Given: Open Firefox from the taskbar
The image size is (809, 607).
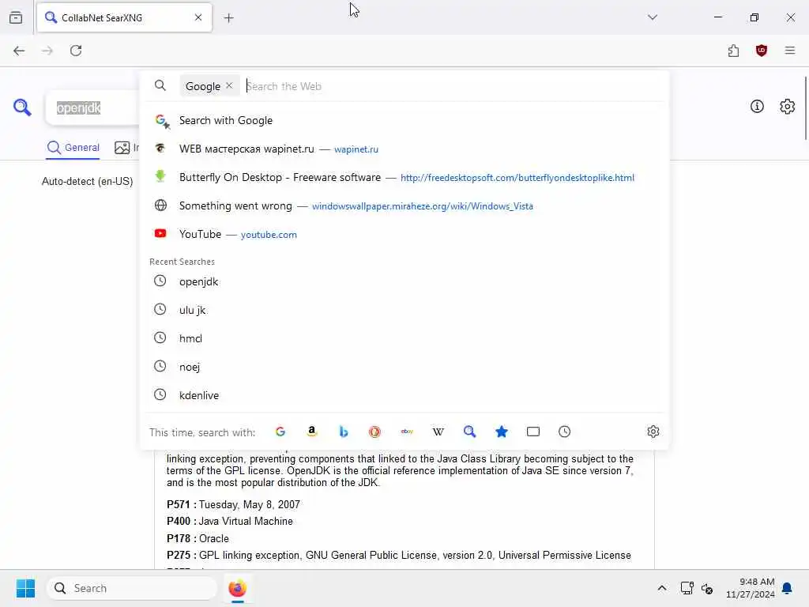Looking at the screenshot, I should [x=237, y=588].
